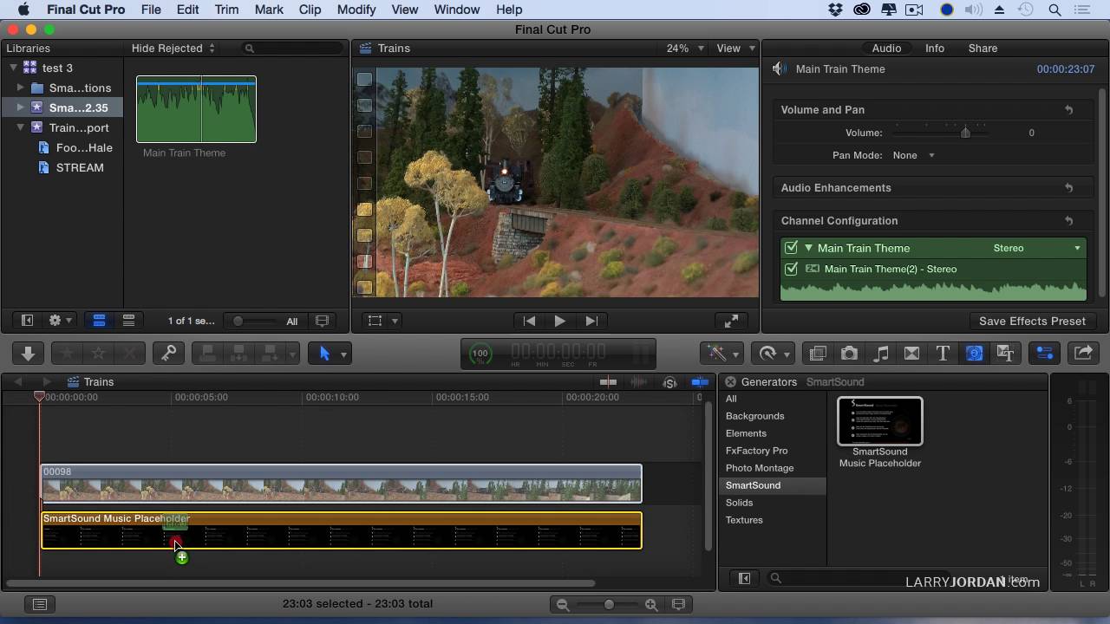Open the Transitions browser icon
1110x624 pixels.
pos(911,354)
